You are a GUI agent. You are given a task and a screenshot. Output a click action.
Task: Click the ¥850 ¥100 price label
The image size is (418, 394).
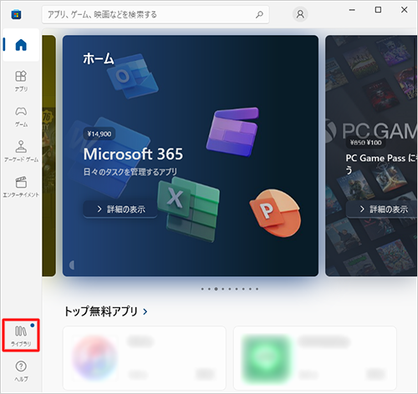click(x=366, y=143)
